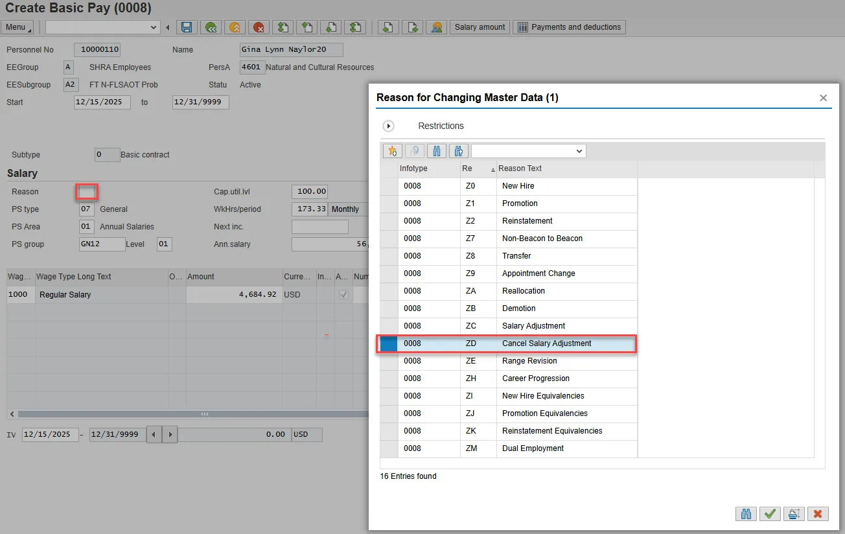Click the red X cancel icon in dialog

pos(817,514)
